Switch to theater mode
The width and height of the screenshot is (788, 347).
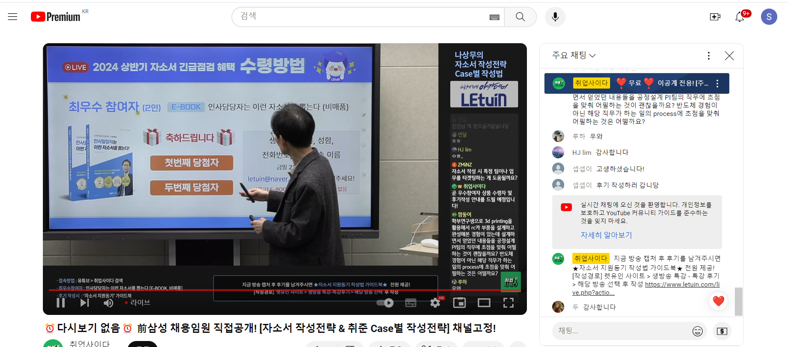tap(484, 303)
